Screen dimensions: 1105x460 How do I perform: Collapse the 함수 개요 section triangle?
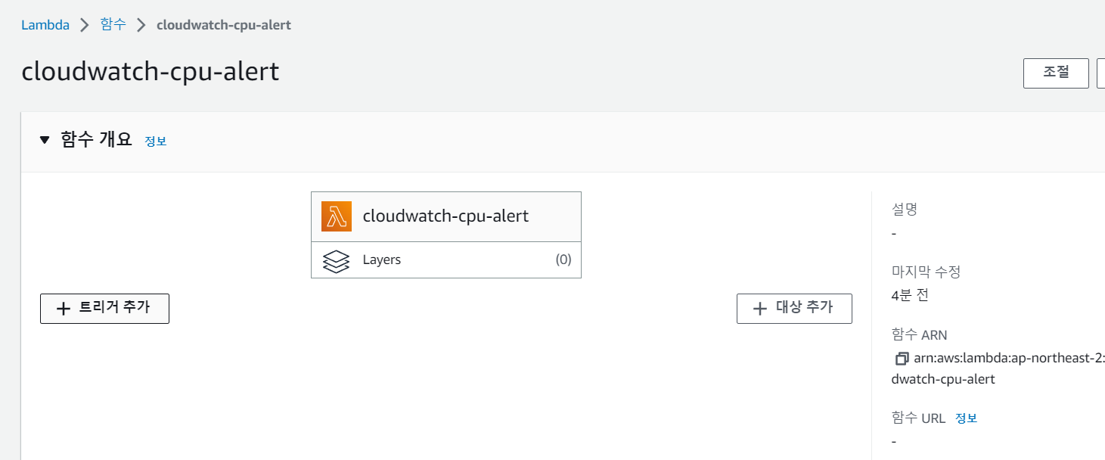45,140
